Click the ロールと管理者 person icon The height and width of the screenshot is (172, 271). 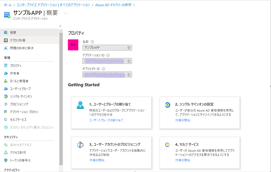(6, 81)
